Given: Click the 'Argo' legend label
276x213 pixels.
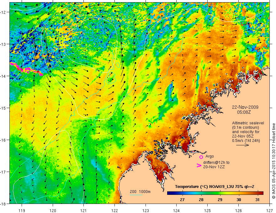Looking at the screenshot, I should click(x=210, y=156).
